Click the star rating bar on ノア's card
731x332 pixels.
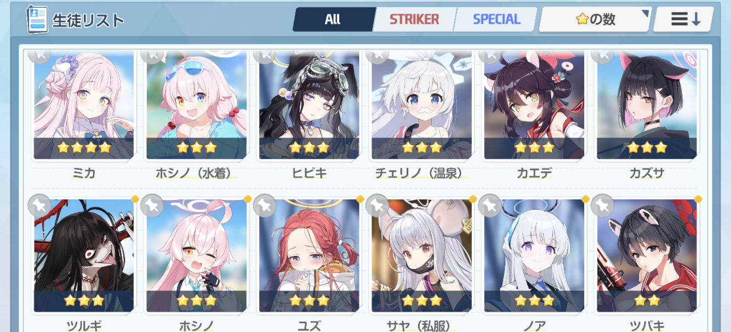[534, 301]
